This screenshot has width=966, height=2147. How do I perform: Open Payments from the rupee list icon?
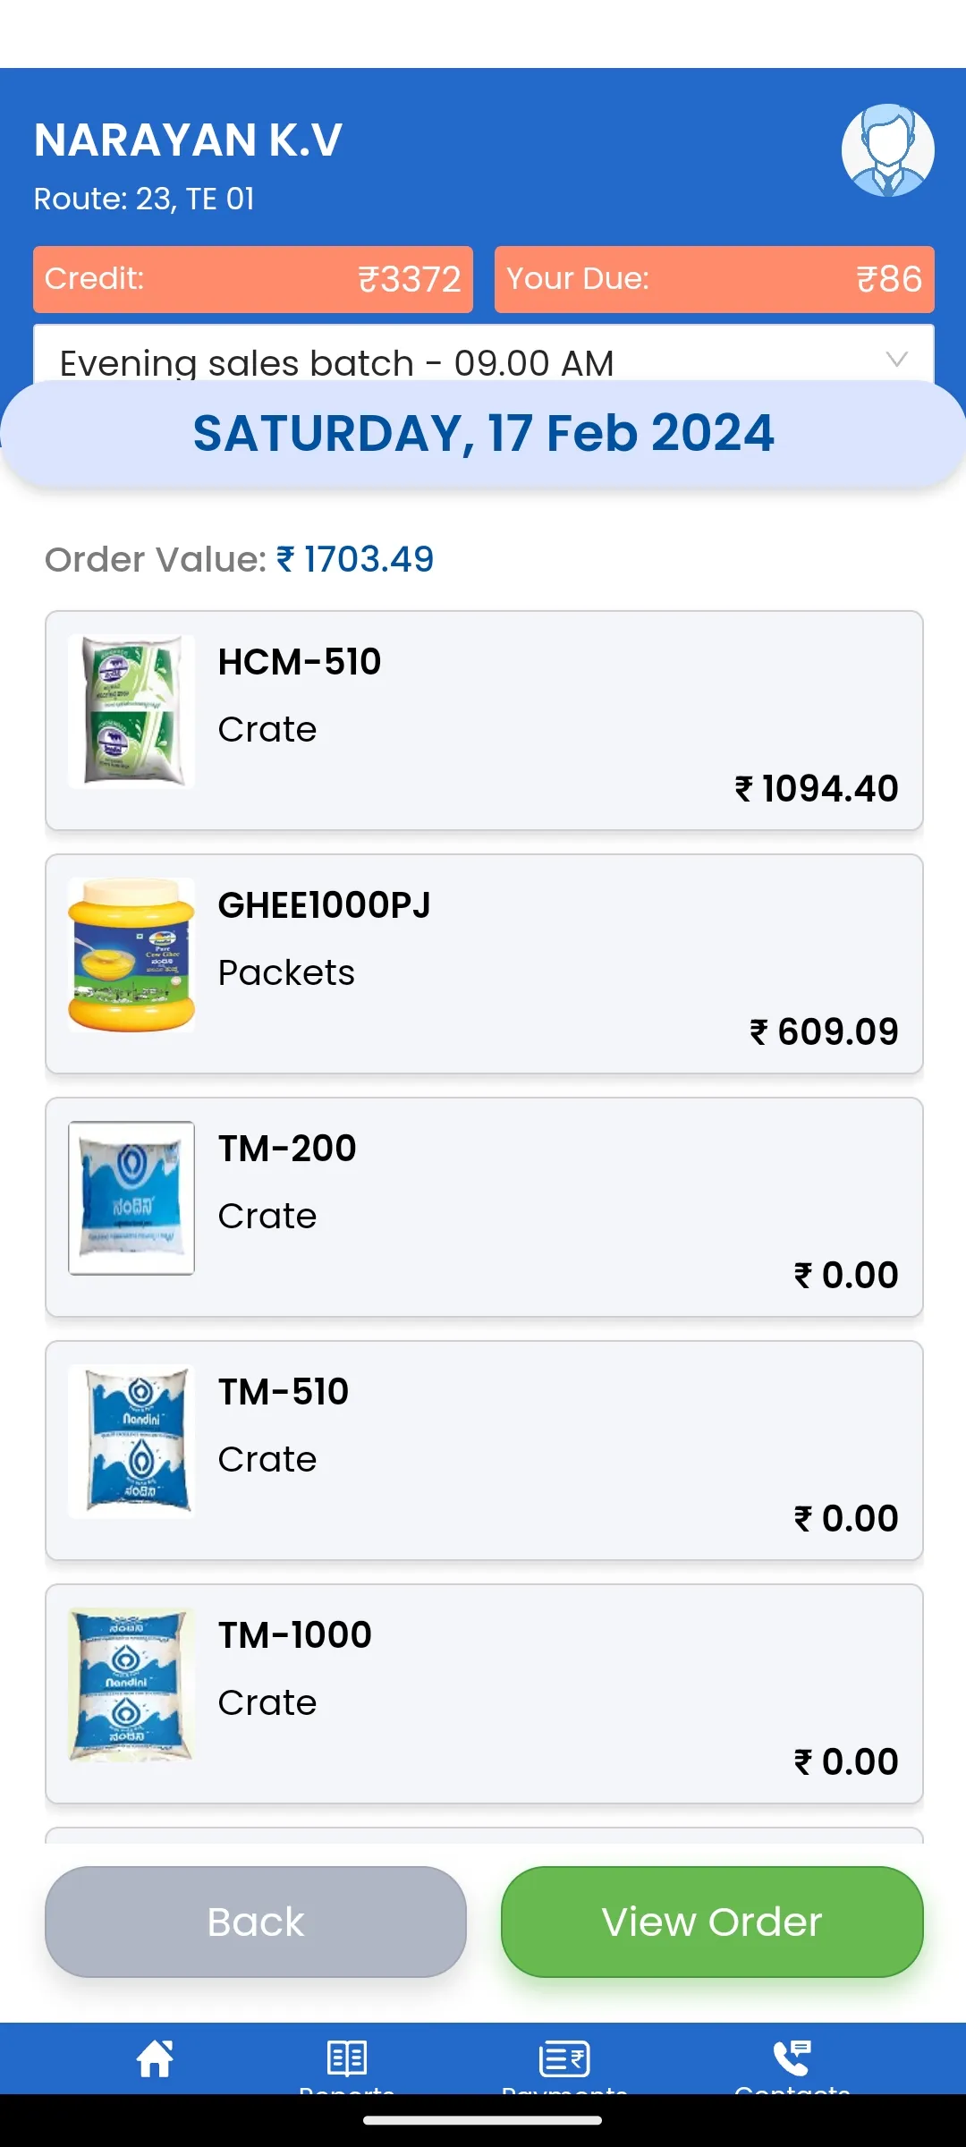pyautogui.click(x=564, y=2058)
